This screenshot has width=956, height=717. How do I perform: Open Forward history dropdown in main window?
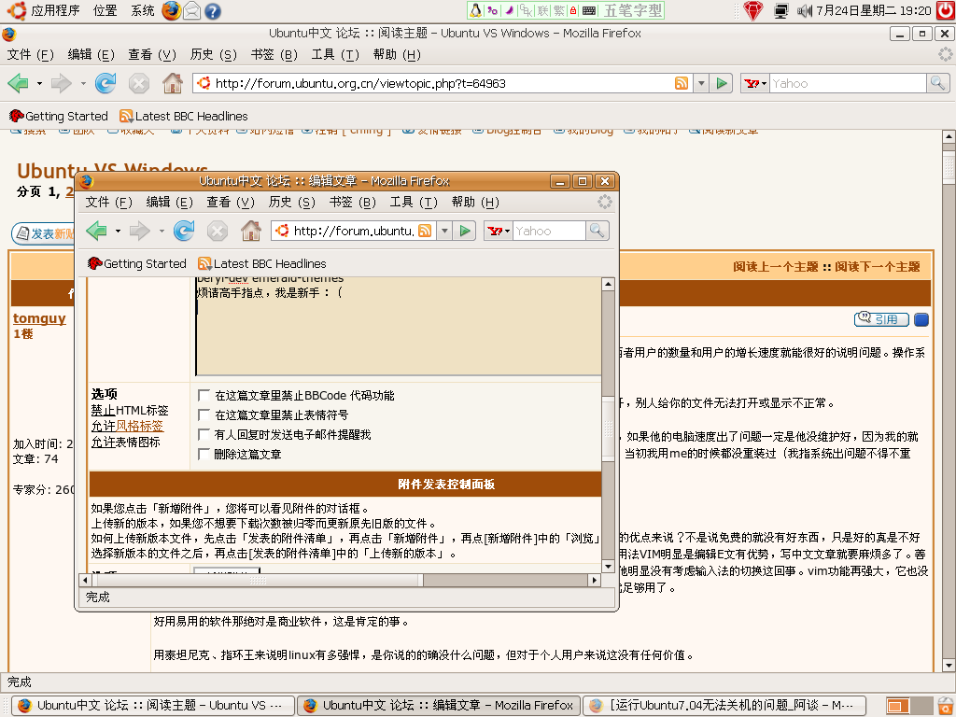83,83
